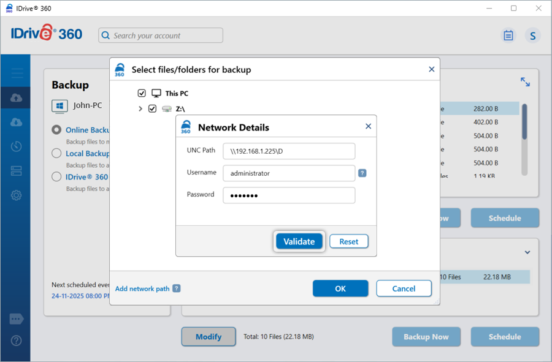The height and width of the screenshot is (362, 552).
Task: Click the hamburger menu icon in sidebar
Action: pos(17,74)
